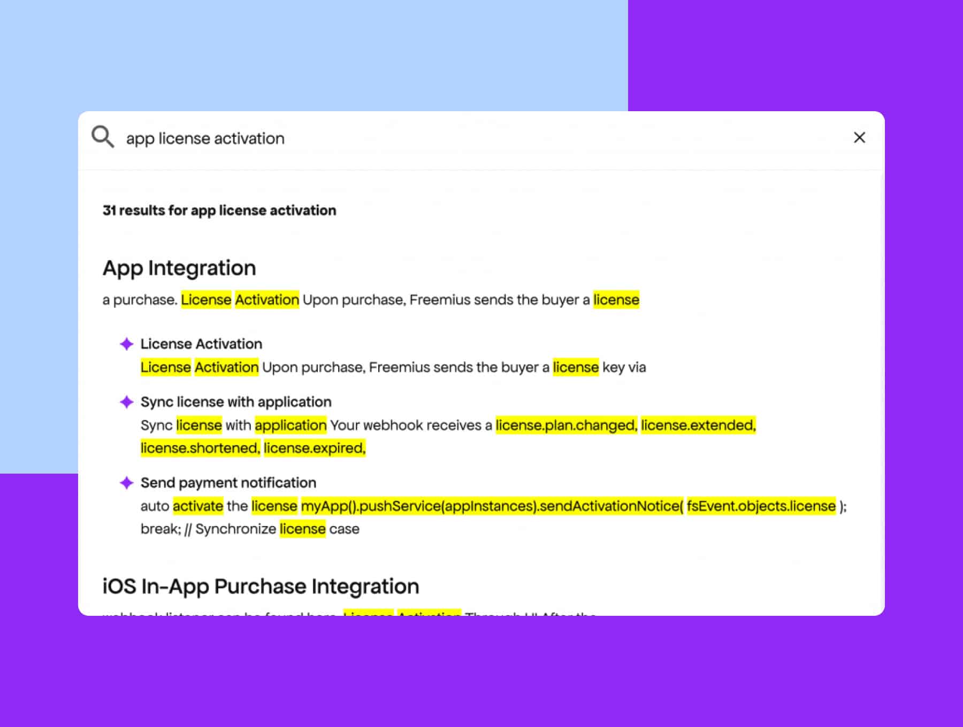Open the 'Send payment notification' section
The image size is (963, 727).
pyautogui.click(x=228, y=483)
